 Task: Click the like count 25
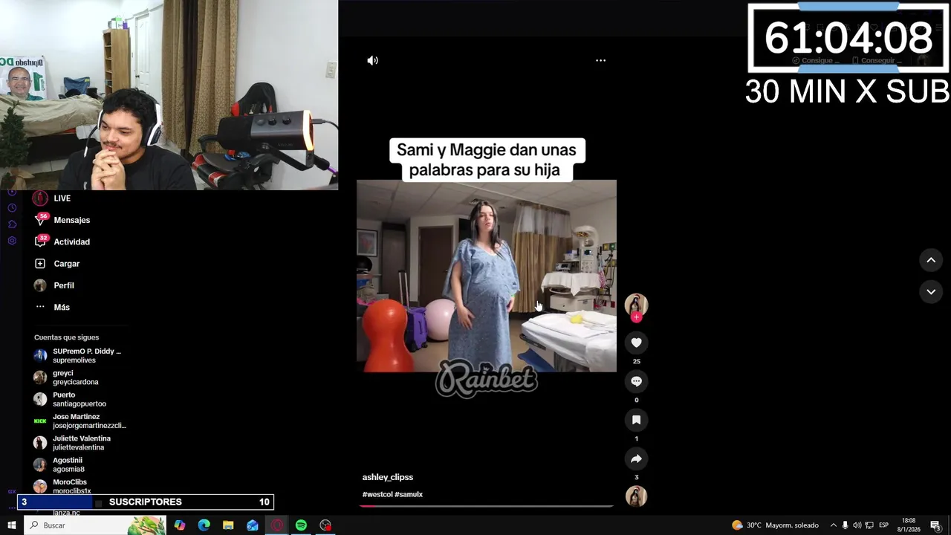(x=636, y=361)
